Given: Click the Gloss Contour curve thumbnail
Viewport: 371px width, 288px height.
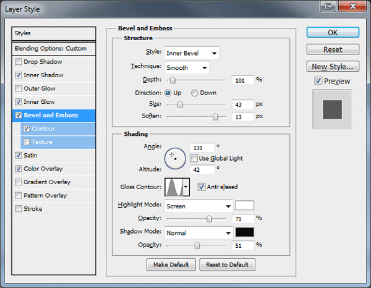Looking at the screenshot, I should [174, 187].
